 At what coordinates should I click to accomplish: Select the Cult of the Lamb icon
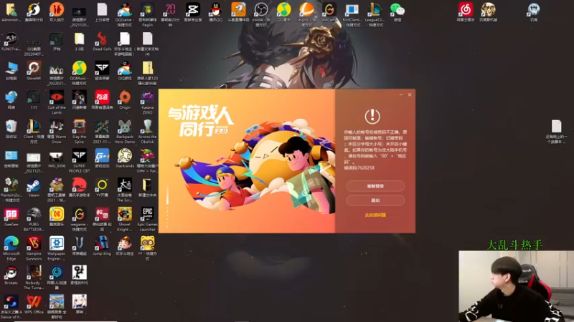[57, 102]
